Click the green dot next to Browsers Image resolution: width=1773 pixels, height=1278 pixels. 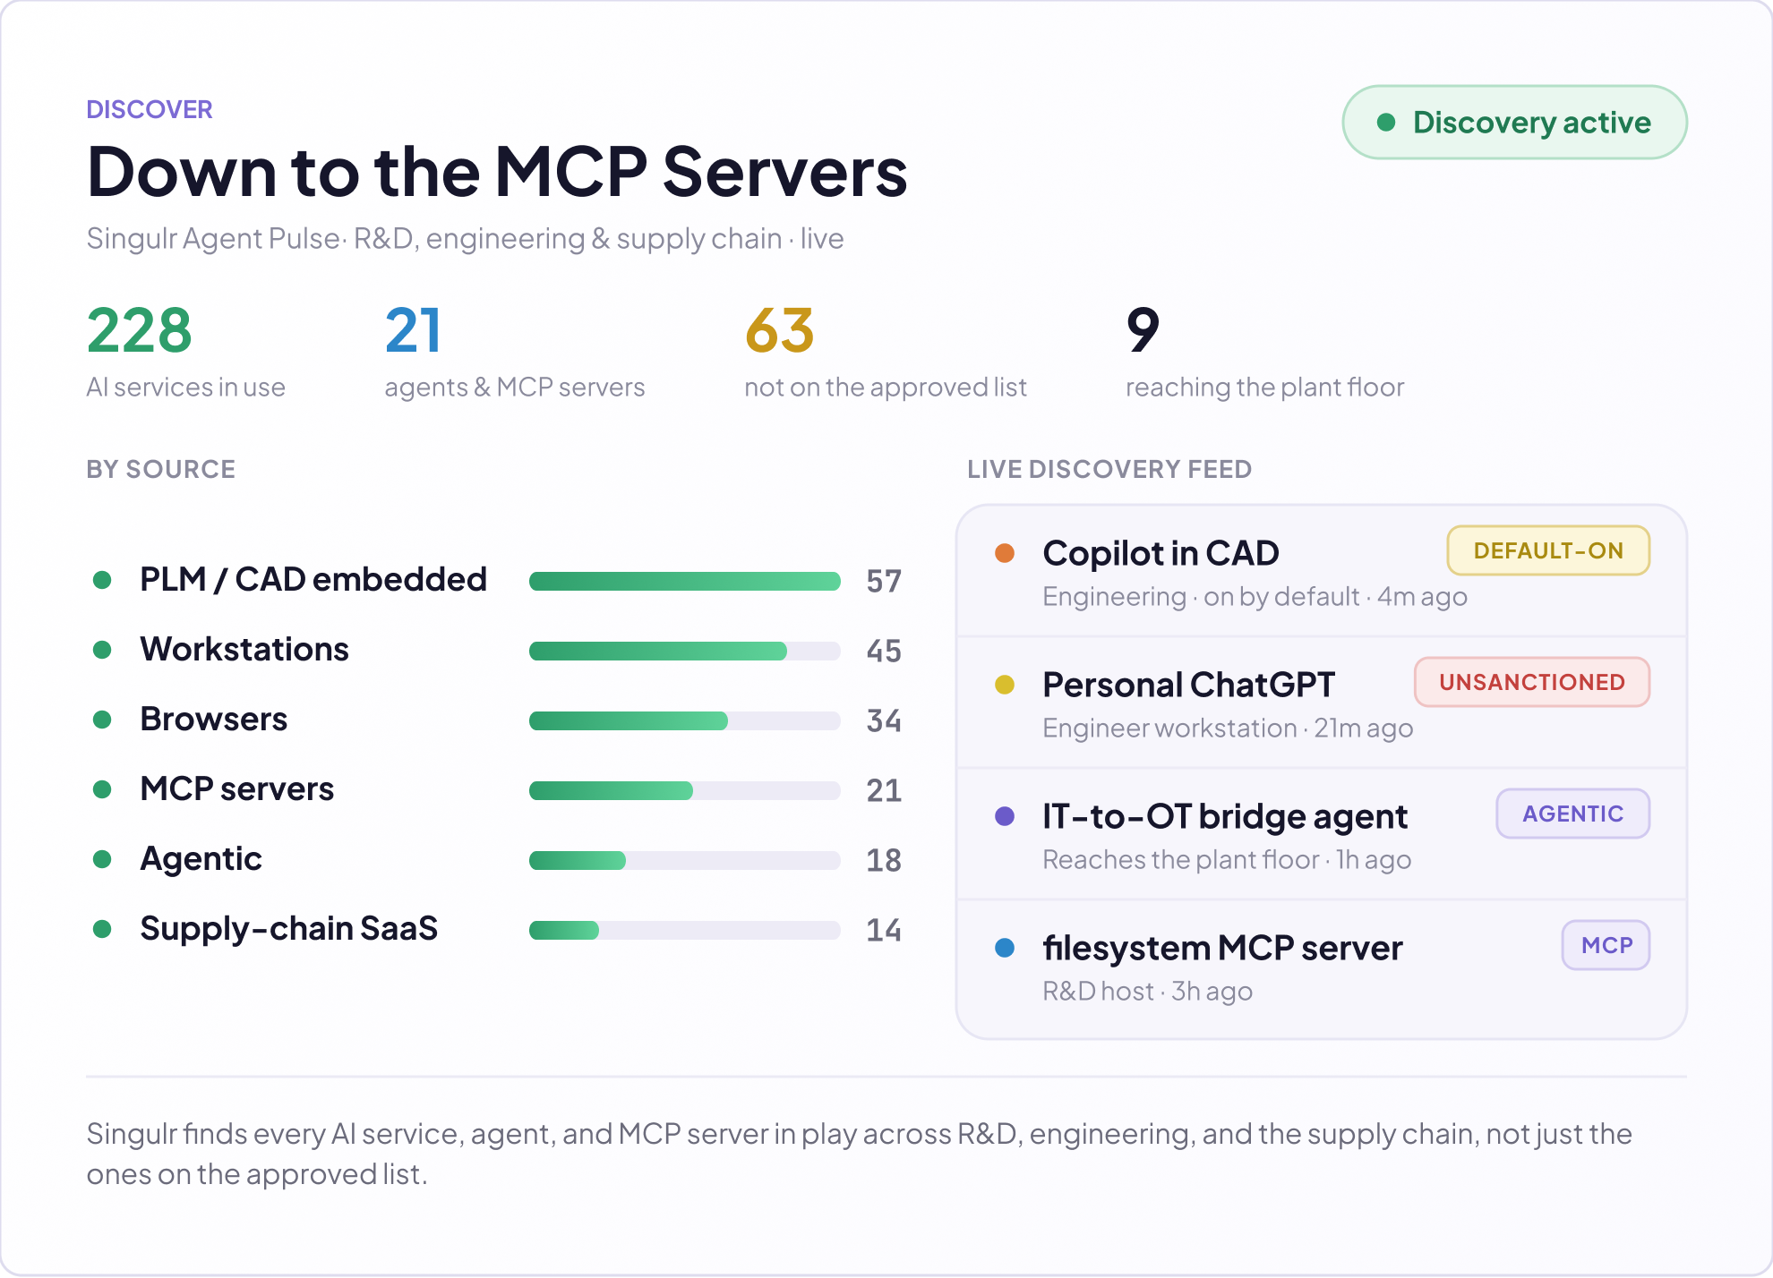pos(102,720)
